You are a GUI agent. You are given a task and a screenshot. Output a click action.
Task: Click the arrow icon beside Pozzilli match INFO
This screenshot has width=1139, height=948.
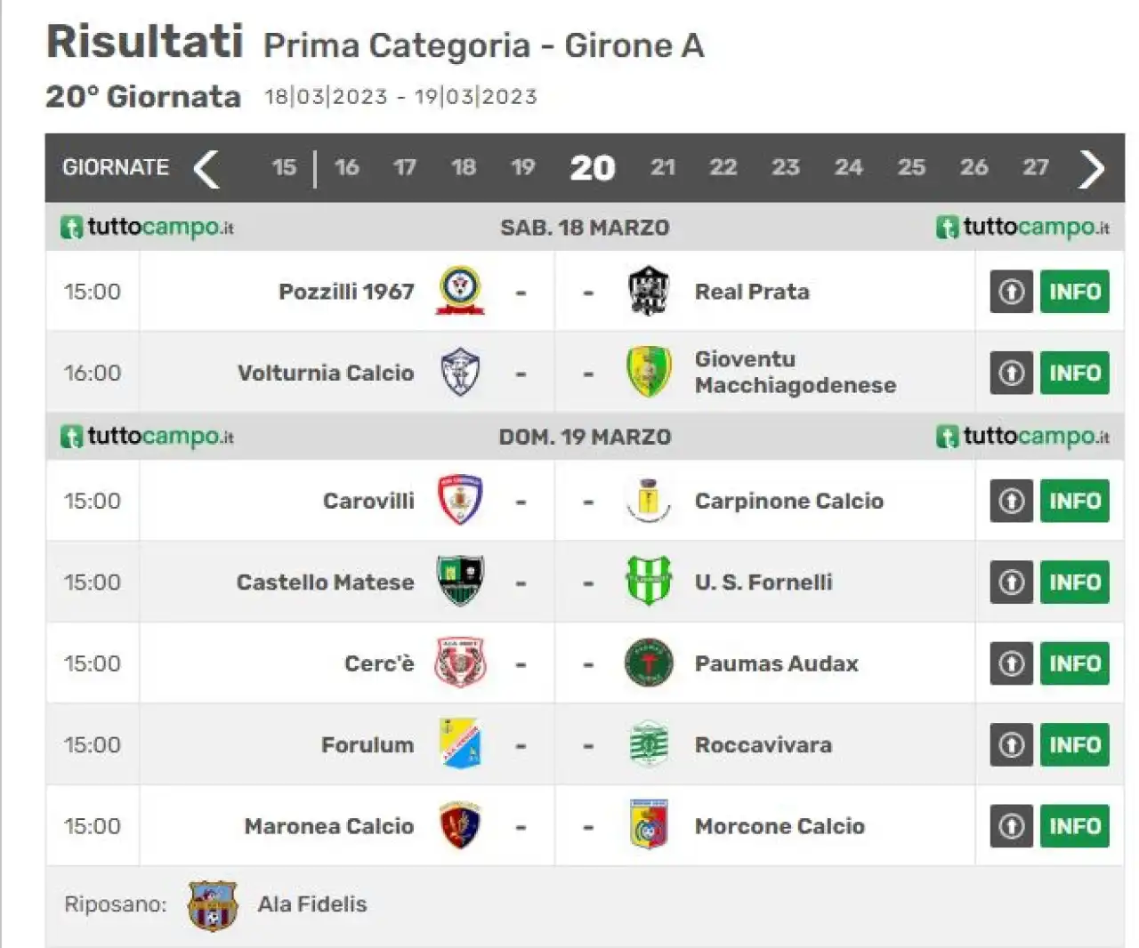(x=1011, y=292)
